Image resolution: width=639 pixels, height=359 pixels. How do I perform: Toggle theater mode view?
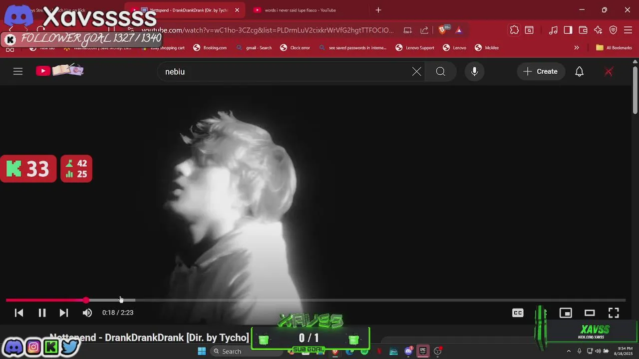point(590,313)
